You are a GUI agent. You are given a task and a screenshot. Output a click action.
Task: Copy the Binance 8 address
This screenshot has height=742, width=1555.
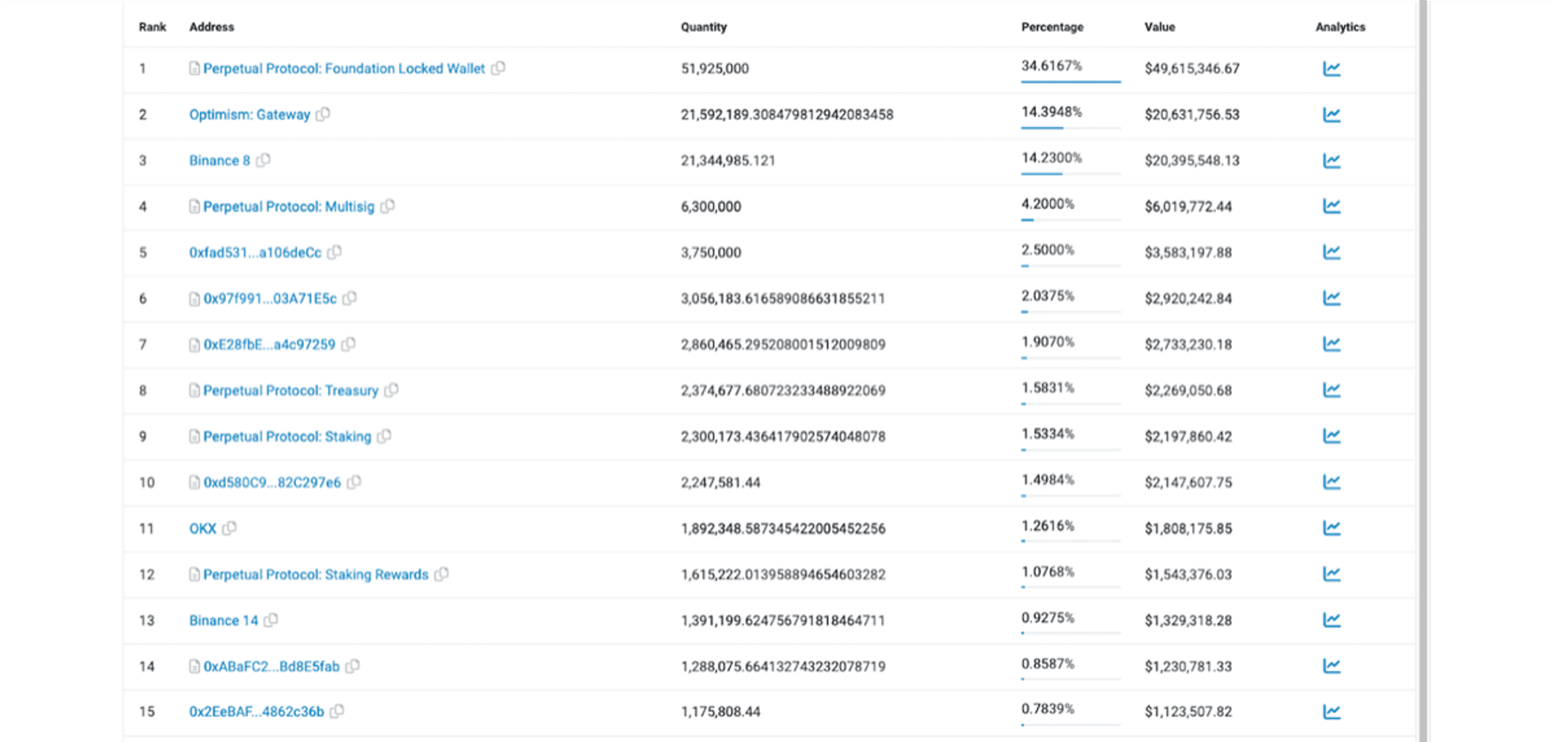click(x=263, y=160)
